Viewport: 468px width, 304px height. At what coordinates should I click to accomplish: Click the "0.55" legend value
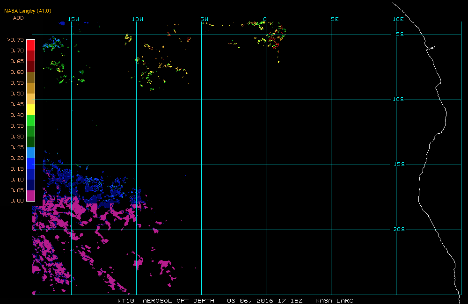tap(17, 83)
